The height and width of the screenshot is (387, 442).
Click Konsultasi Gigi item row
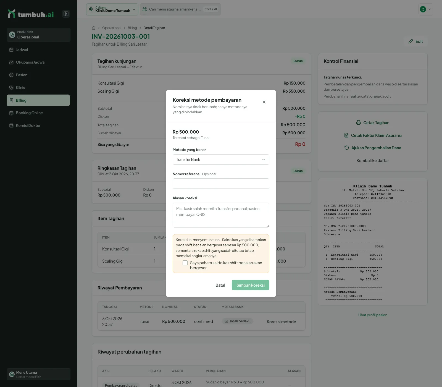tap(201, 249)
